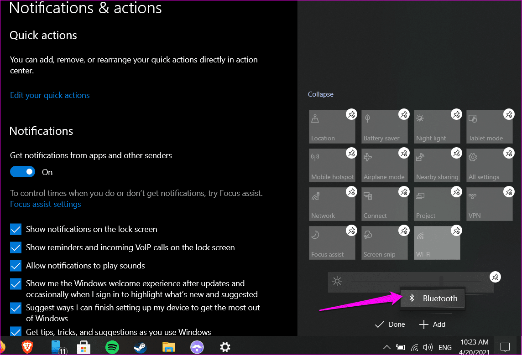Collapse the quick actions panel
522x355 pixels.
click(x=321, y=94)
